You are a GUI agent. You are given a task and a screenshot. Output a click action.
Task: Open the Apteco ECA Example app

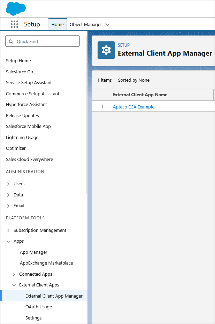tap(133, 107)
